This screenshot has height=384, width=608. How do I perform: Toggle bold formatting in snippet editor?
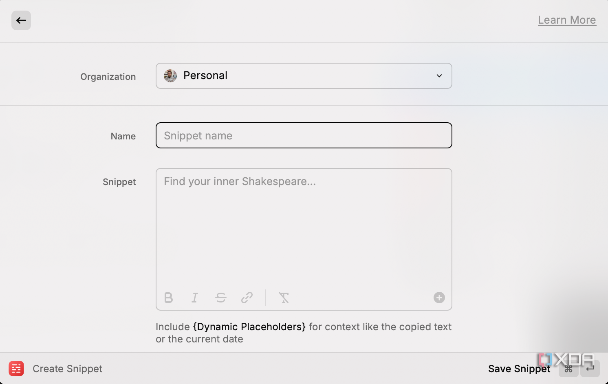pyautogui.click(x=168, y=298)
